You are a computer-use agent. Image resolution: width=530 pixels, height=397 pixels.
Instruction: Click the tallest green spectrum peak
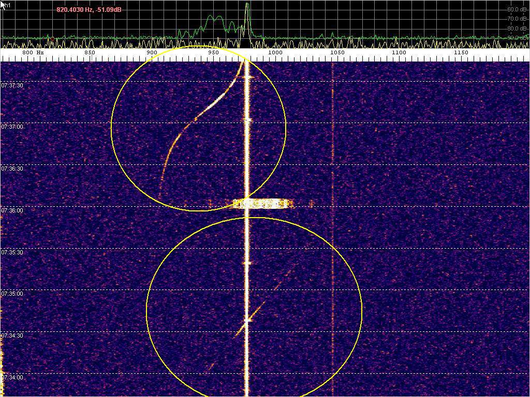(247, 6)
